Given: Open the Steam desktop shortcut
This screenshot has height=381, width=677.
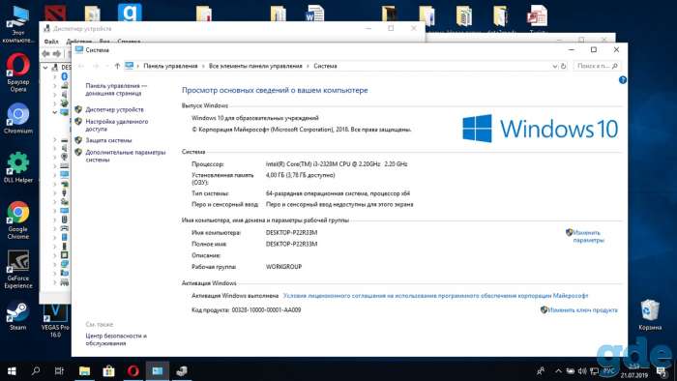Looking at the screenshot, I should [18, 316].
